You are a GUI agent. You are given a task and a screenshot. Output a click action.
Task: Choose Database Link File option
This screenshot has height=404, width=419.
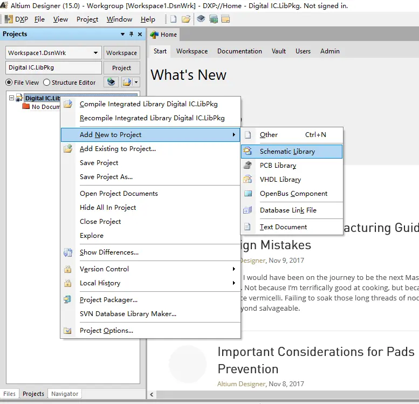288,210
